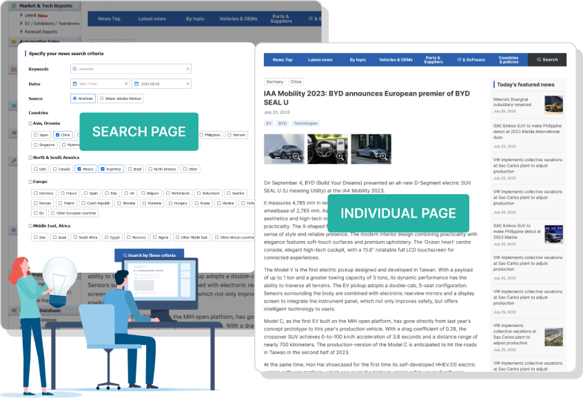Select the All articles source option

tap(83, 98)
